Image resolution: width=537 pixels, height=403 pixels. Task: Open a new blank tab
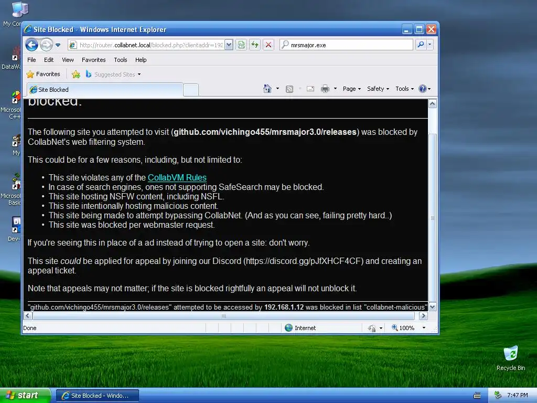pos(191,90)
